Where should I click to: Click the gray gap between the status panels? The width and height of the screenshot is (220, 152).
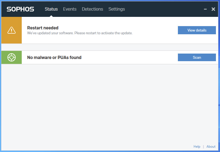[x=110, y=47]
